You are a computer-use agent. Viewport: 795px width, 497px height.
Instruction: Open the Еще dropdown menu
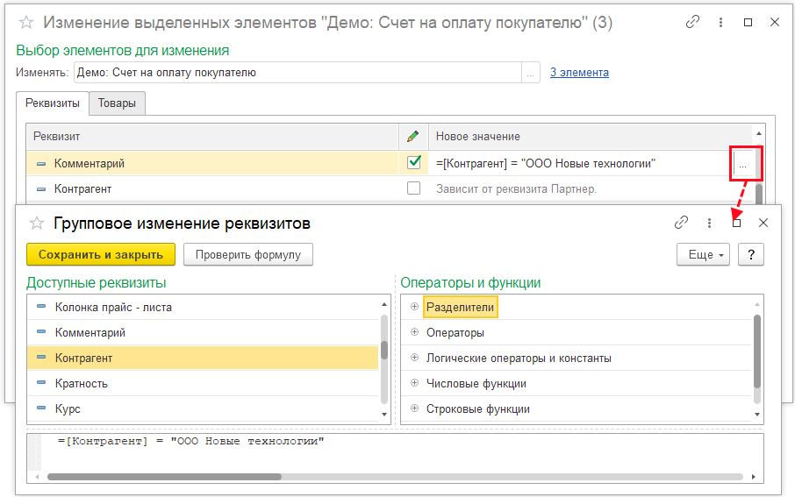pyautogui.click(x=703, y=254)
